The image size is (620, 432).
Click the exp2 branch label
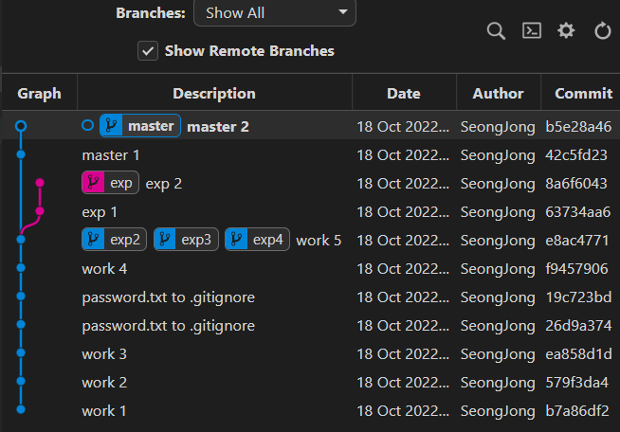115,240
